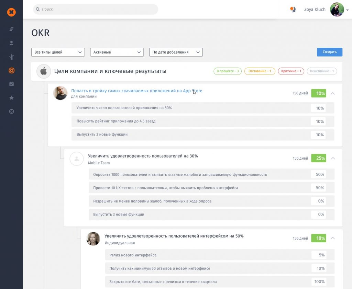Click the placeholder avatar of Mobile Team goal
Screen dimensions: 352x289
point(77,159)
